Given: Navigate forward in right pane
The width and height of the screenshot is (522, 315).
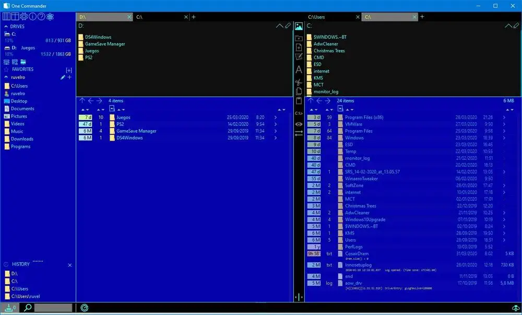Looking at the screenshot, I should [328, 101].
